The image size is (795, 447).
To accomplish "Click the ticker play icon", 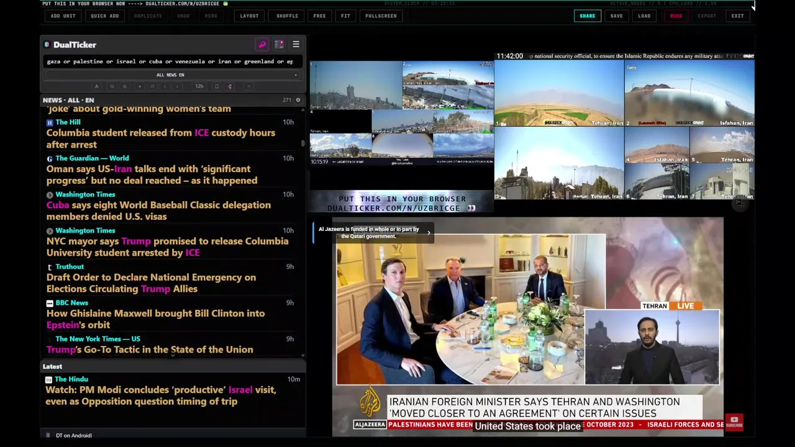I will (140, 86).
